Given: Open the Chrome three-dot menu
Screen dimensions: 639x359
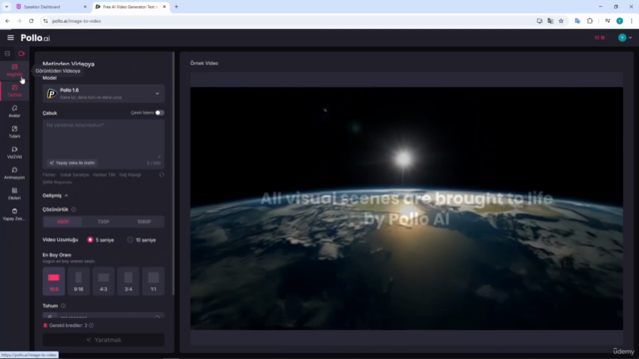Looking at the screenshot, I should (x=631, y=21).
